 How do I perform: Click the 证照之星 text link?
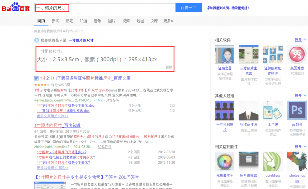tap(225, 68)
